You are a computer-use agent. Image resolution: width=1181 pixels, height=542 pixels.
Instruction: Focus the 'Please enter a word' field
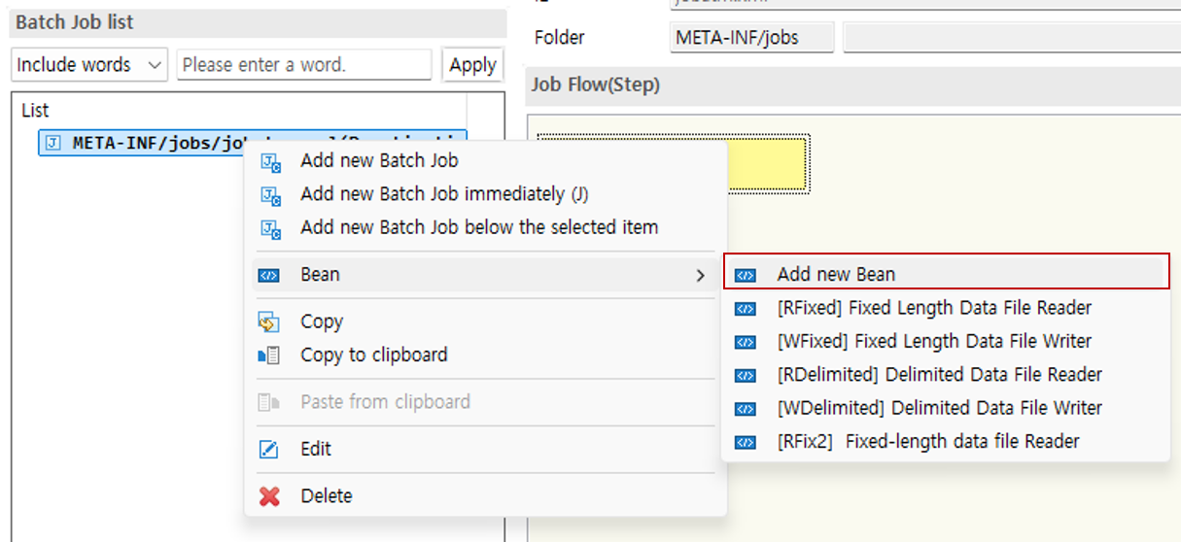point(304,65)
